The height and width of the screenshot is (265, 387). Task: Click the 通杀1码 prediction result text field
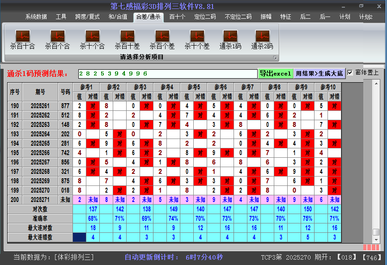point(167,73)
